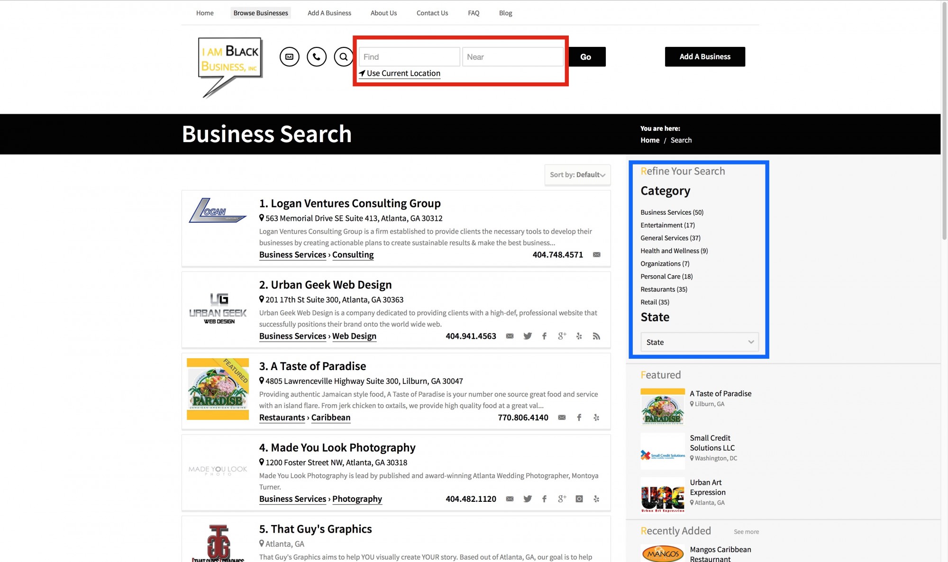Open Google Plus icon for Made You Look Photography
Viewport: 948px width, 562px height.
(562, 499)
